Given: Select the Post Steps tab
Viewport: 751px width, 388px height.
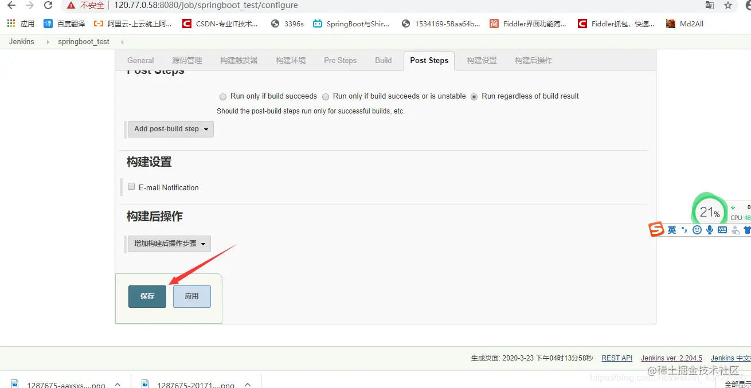Looking at the screenshot, I should click(429, 60).
